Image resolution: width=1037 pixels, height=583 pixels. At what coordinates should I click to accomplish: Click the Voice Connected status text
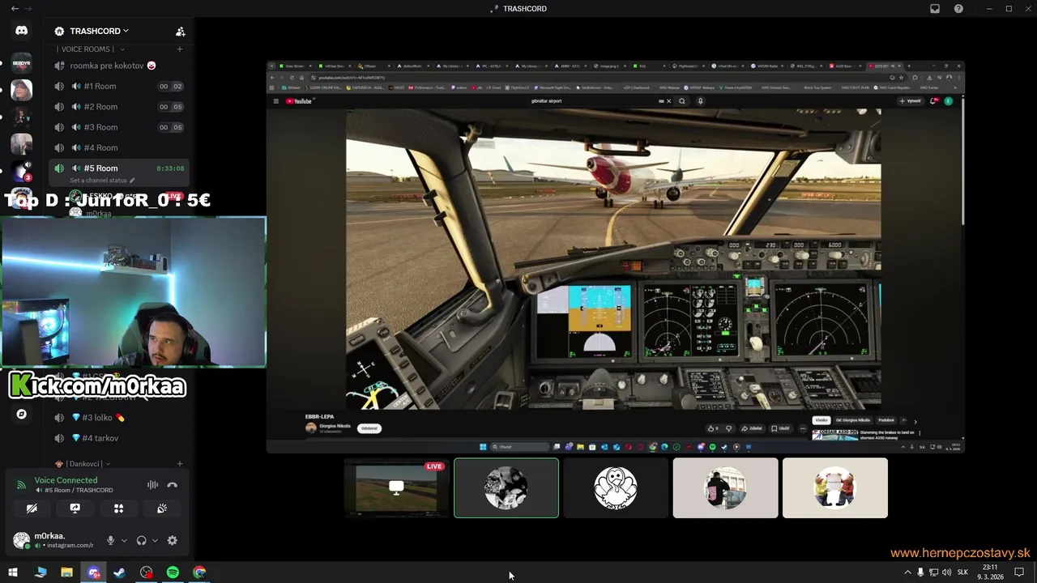pyautogui.click(x=66, y=480)
